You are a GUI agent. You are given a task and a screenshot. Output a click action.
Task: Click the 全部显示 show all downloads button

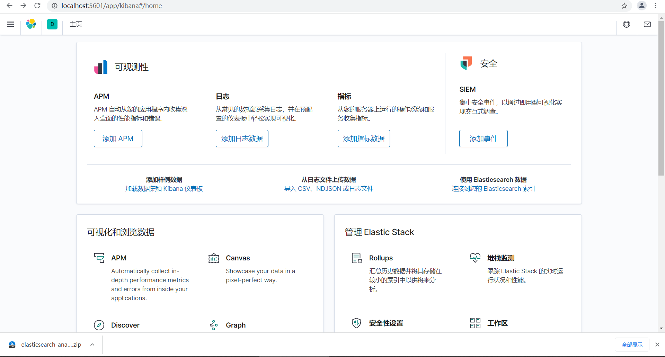(x=632, y=345)
